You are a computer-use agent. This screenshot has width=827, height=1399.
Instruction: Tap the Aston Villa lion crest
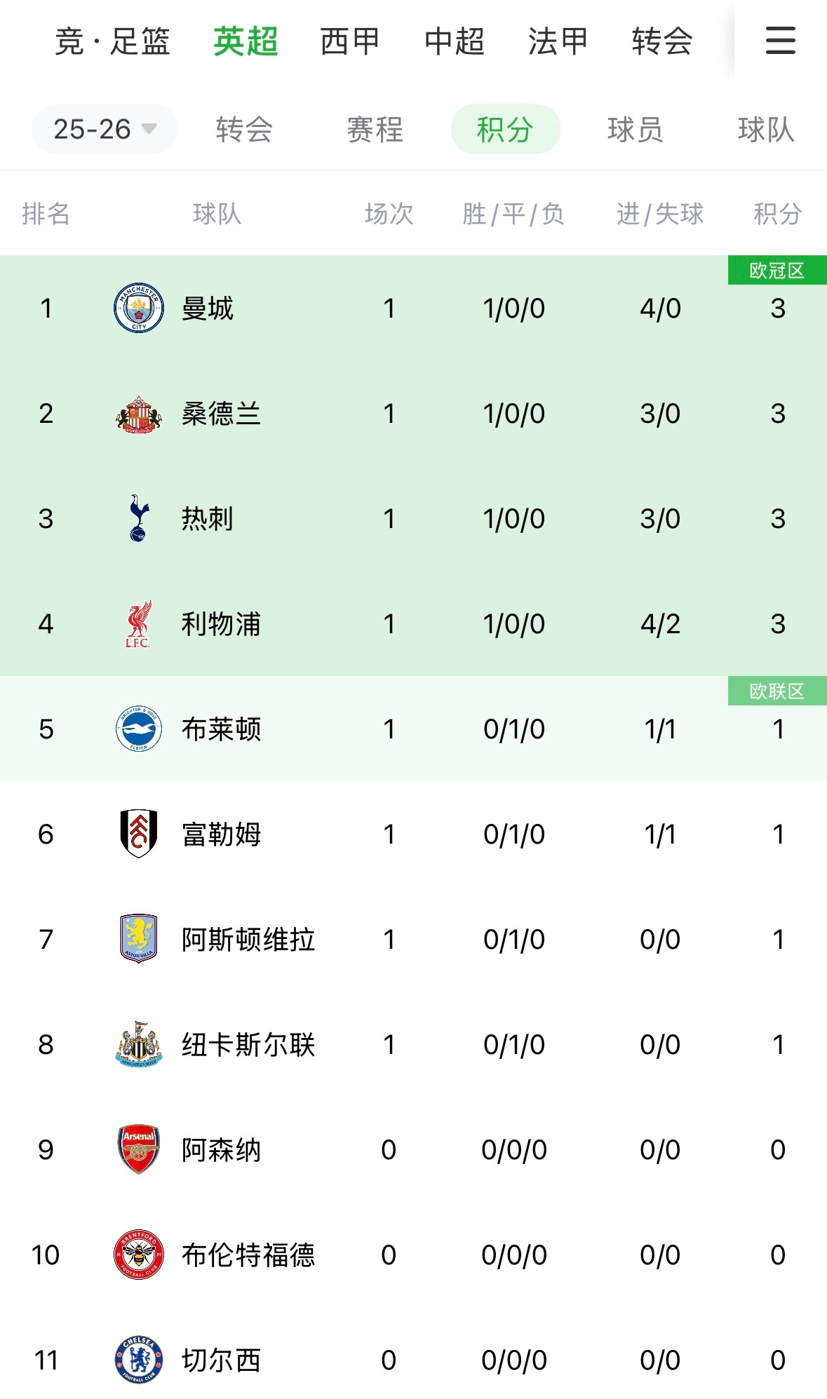click(x=139, y=939)
